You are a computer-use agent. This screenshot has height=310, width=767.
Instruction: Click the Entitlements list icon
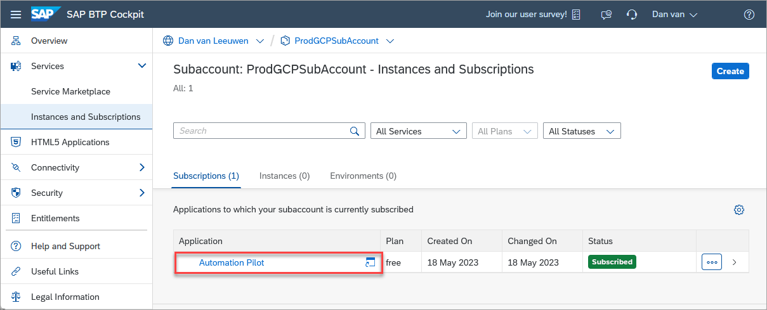[x=16, y=218]
